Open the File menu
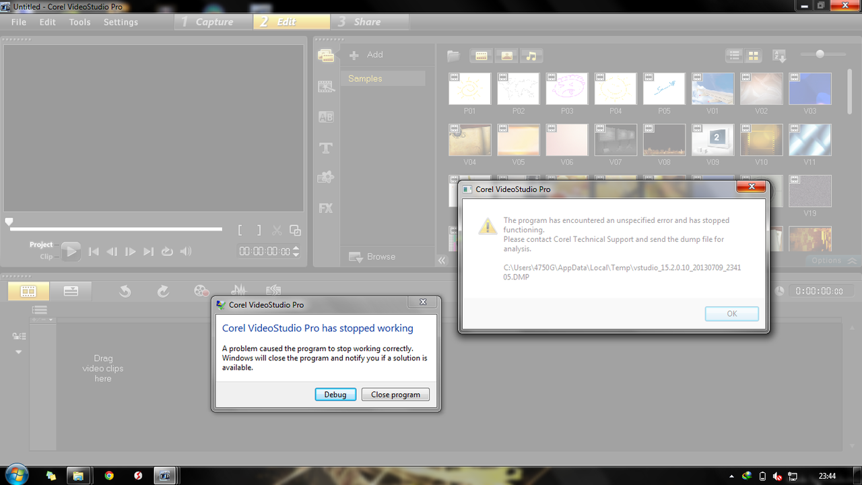Screen dimensions: 862x485 (x=19, y=22)
